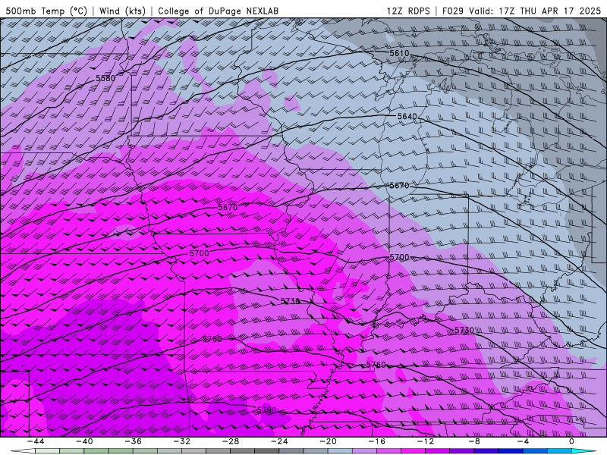Click the -8 value on the temperature scale
Viewport: 607px width, 455px height.
475,441
